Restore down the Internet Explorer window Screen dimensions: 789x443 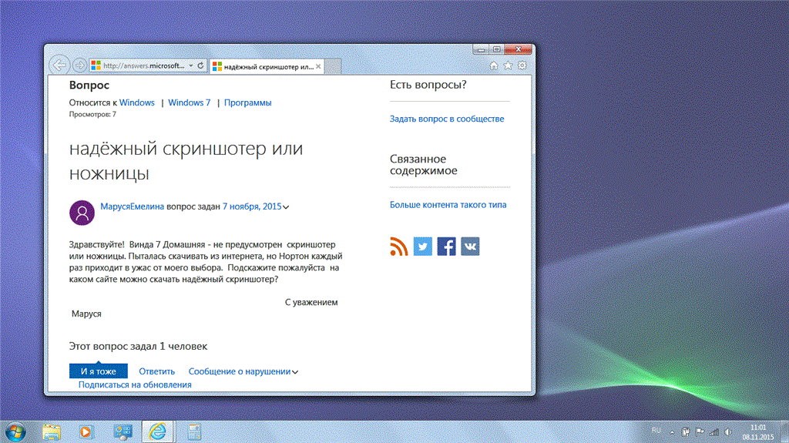point(497,49)
